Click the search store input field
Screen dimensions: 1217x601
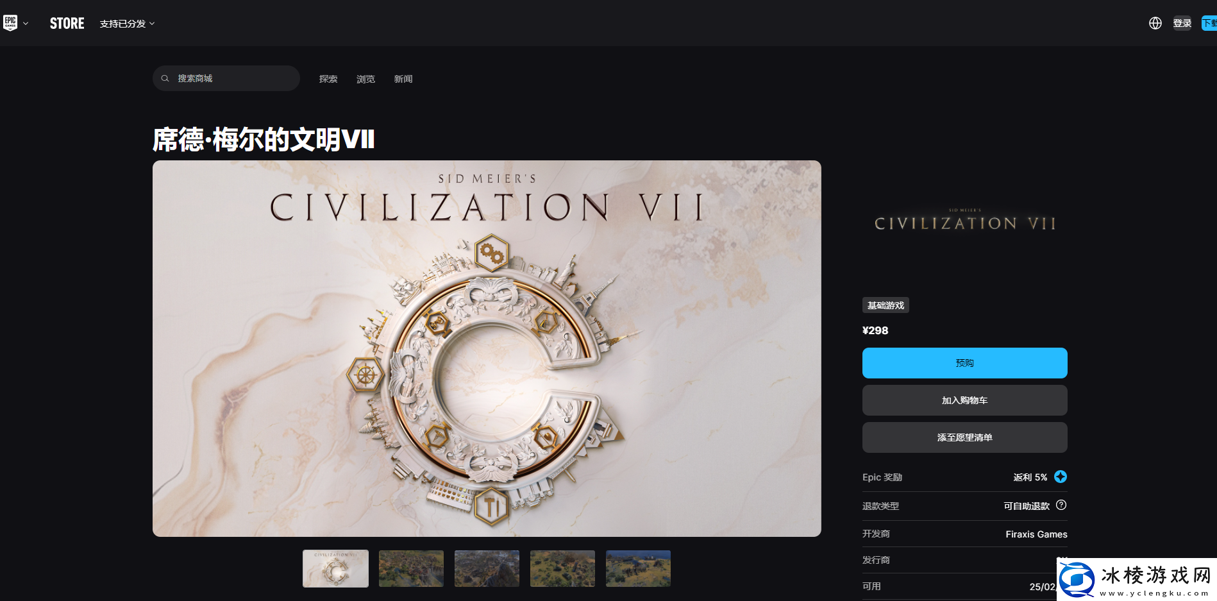click(226, 78)
